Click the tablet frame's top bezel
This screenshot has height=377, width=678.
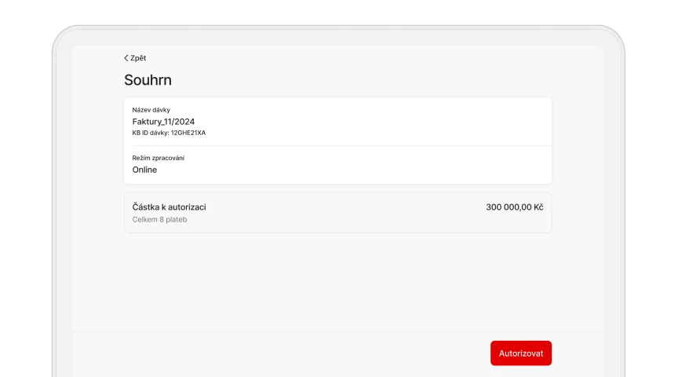[x=337, y=35]
